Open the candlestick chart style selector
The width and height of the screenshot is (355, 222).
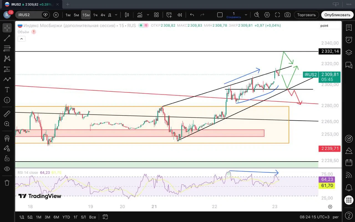pos(127,15)
